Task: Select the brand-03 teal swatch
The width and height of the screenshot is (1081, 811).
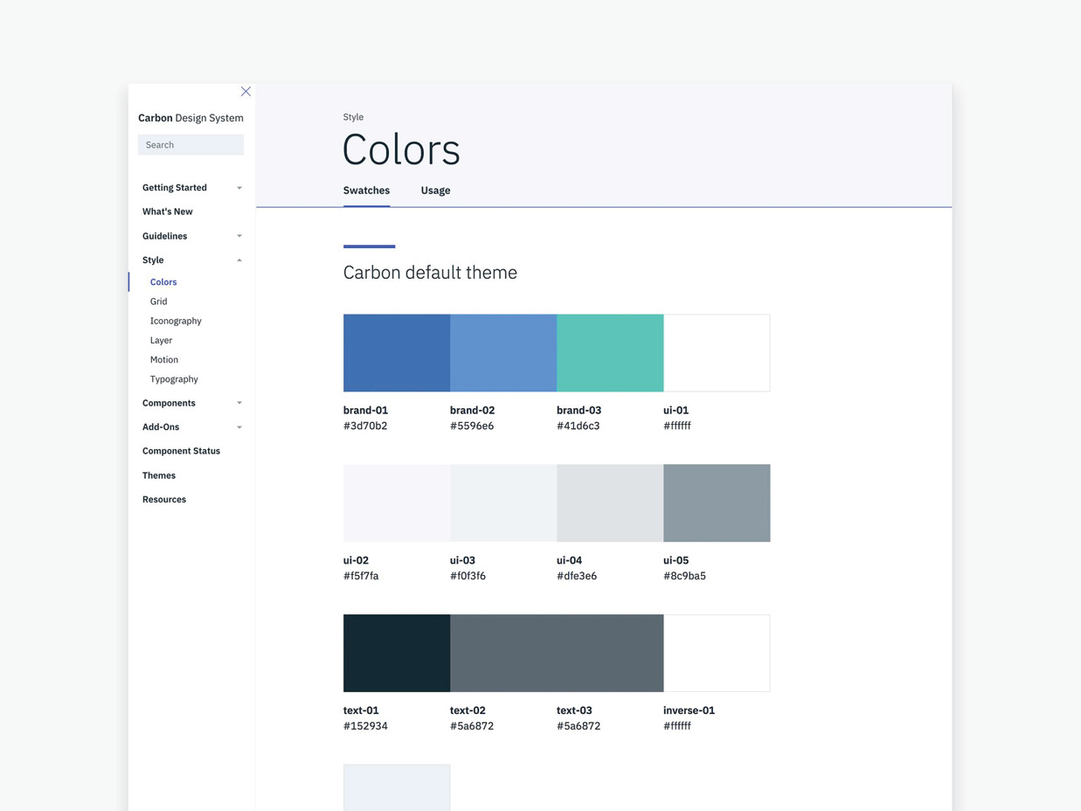Action: point(610,353)
